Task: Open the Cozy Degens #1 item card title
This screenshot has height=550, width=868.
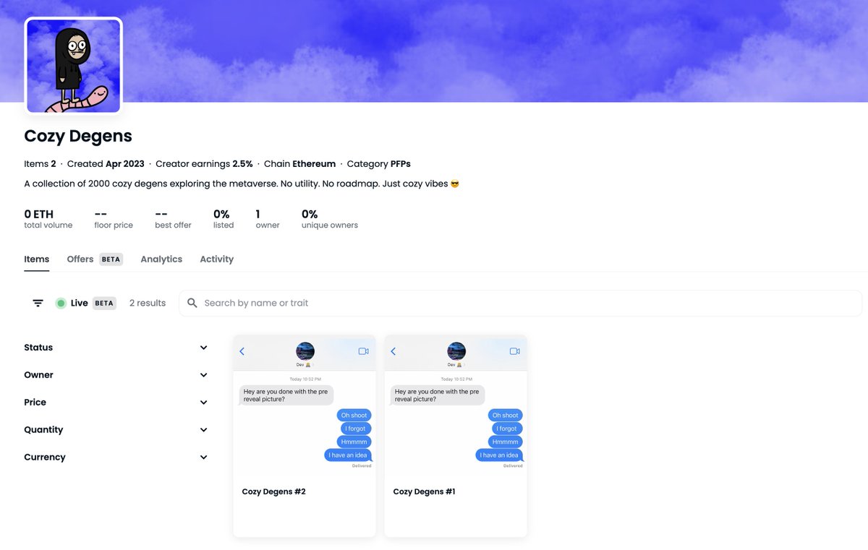Action: tap(424, 491)
